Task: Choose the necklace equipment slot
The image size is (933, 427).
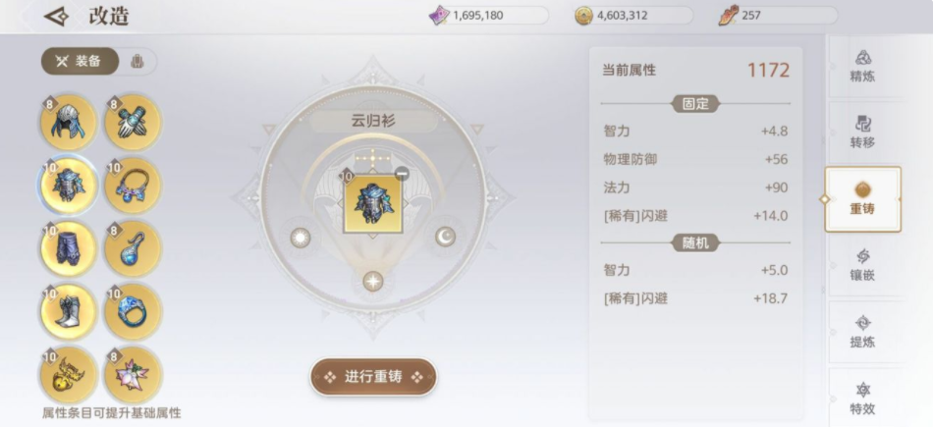Action: click(133, 186)
